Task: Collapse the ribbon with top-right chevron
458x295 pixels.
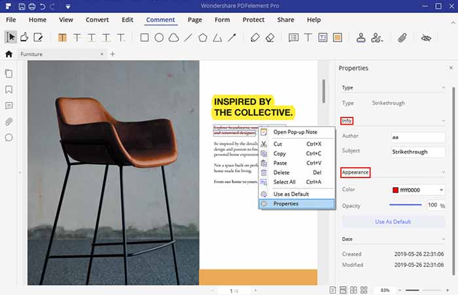Action: point(453,22)
